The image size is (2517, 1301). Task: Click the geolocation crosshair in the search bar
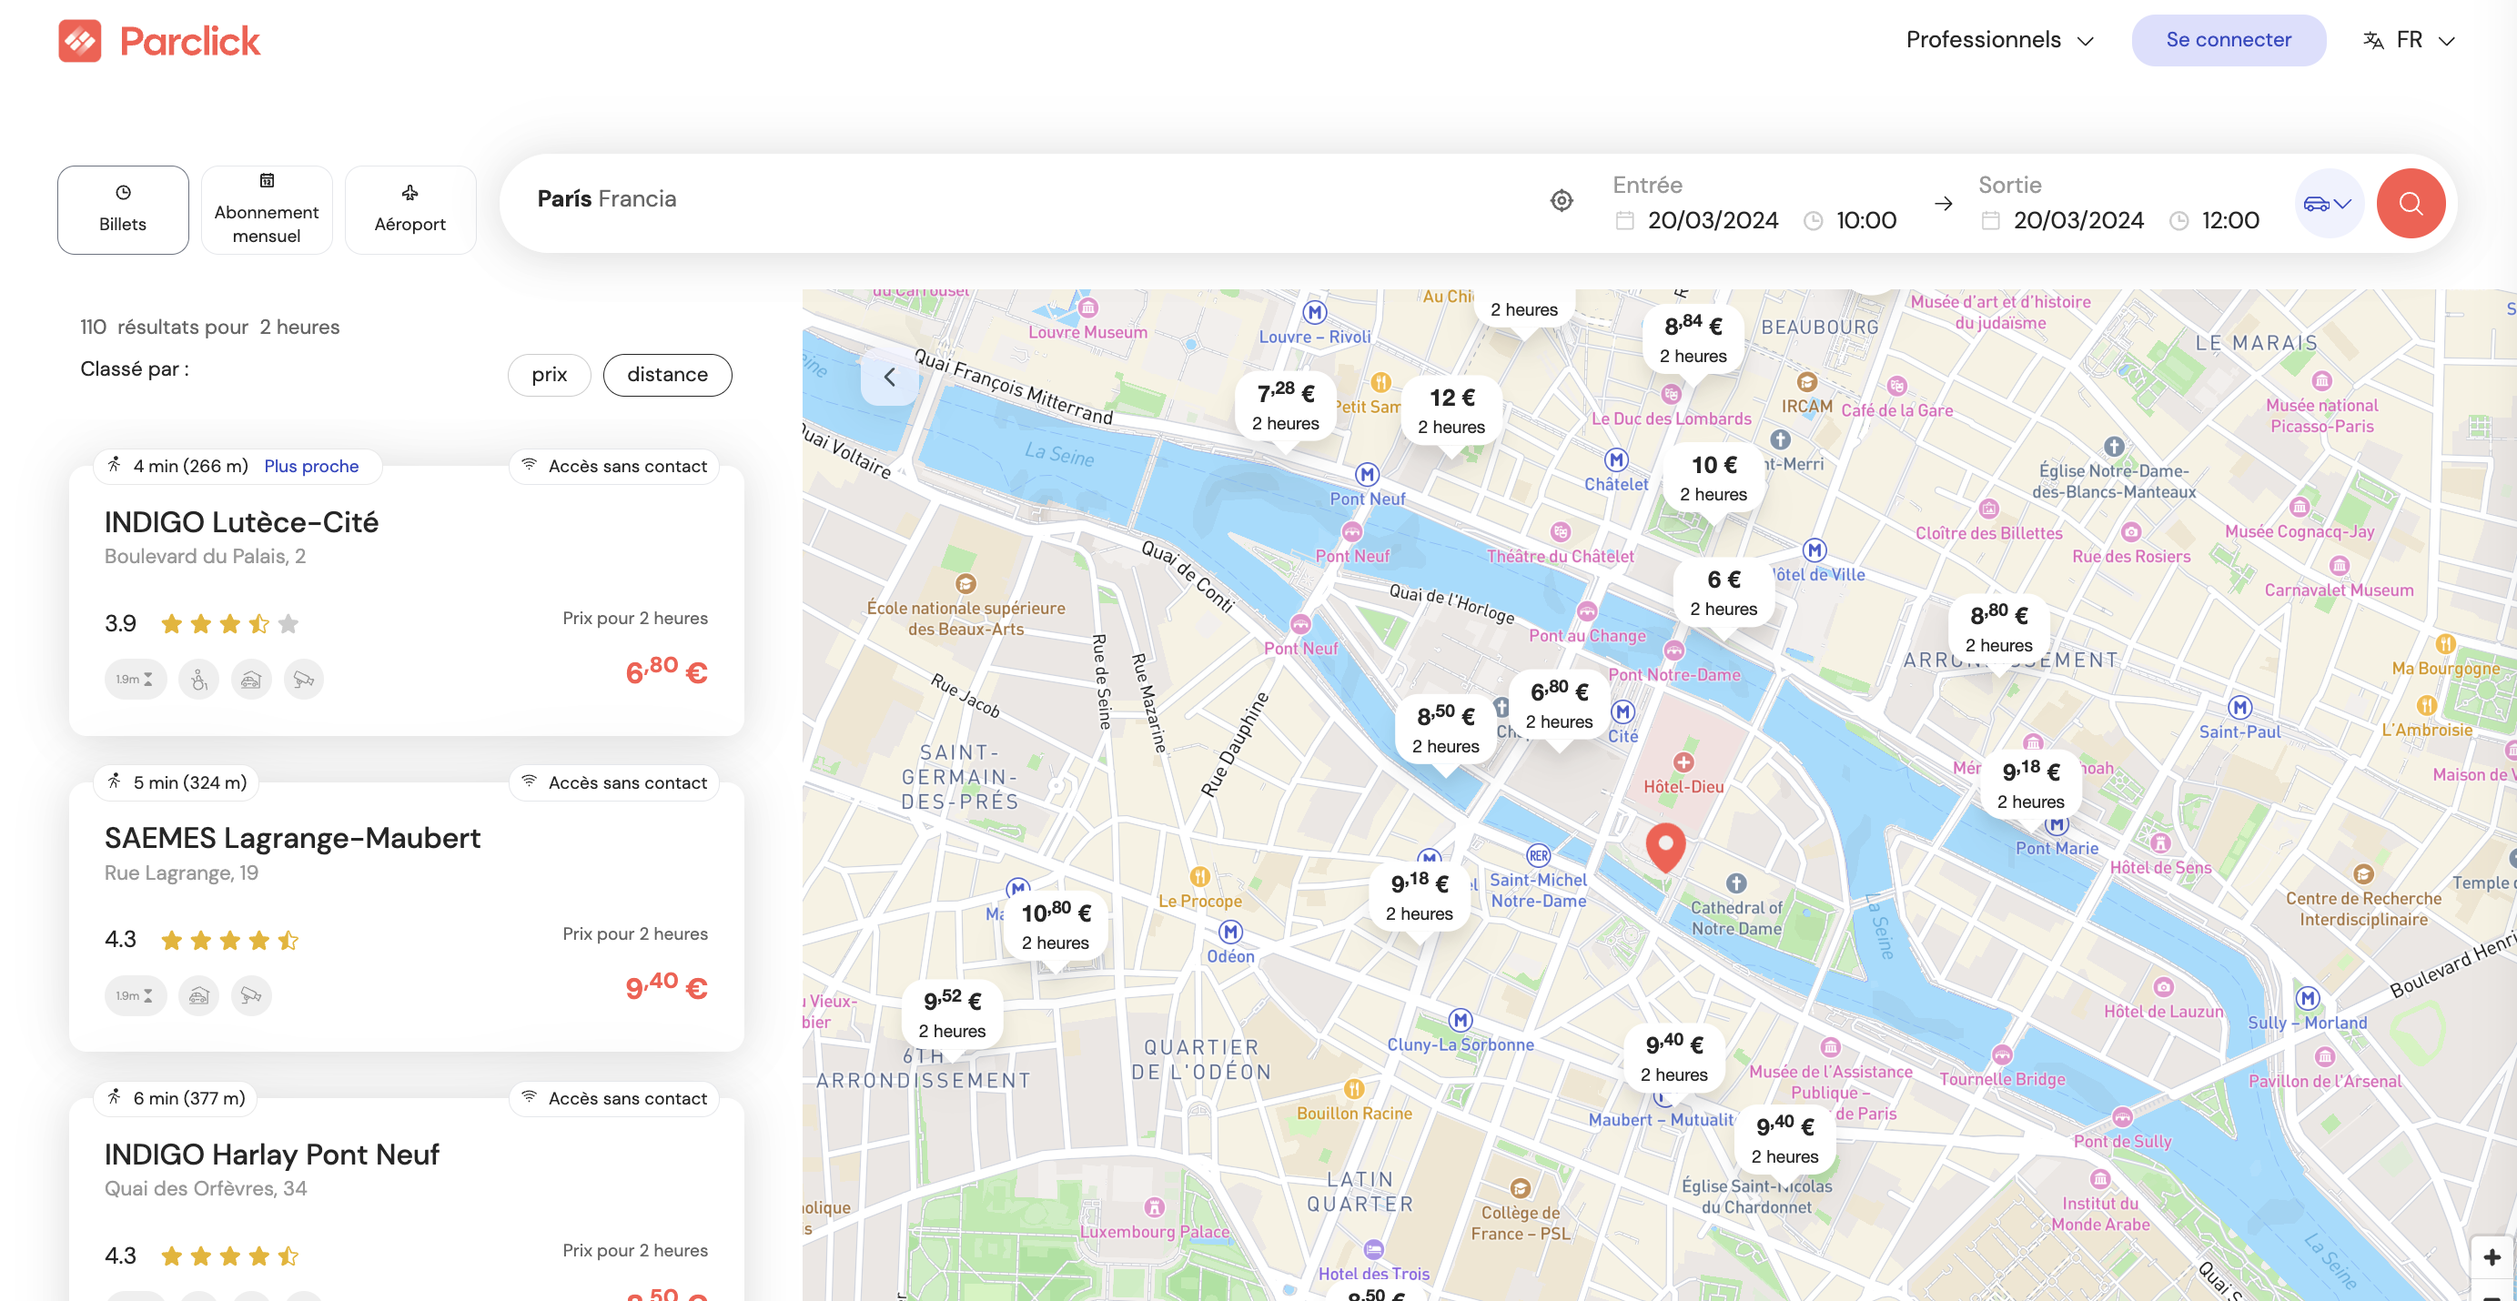[1562, 200]
